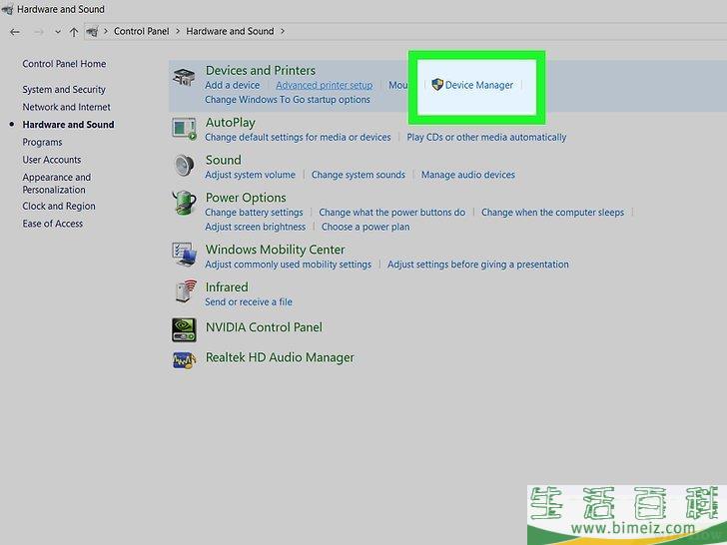
Task: Click the Devices and Printers icon
Action: (x=185, y=78)
